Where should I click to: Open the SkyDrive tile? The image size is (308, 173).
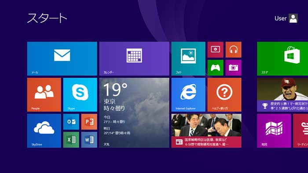coord(44,131)
